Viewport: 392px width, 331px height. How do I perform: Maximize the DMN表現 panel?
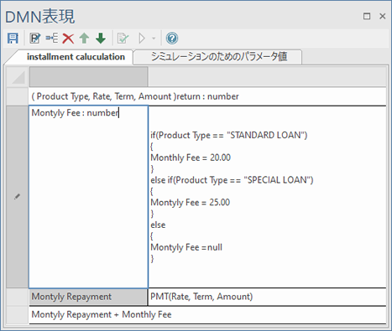point(367,16)
